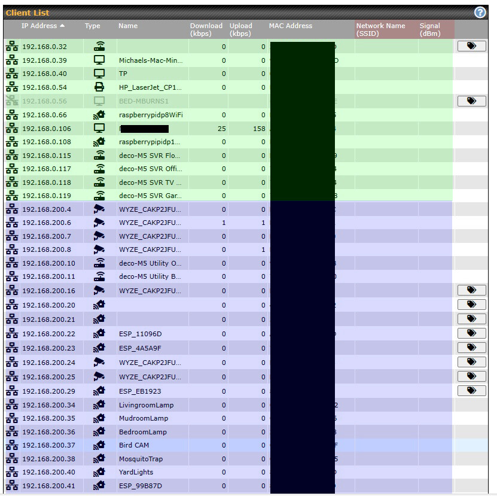Click the tag icon for ESP_EB1923
Viewport: 497px width, 496px height.
pos(471,391)
